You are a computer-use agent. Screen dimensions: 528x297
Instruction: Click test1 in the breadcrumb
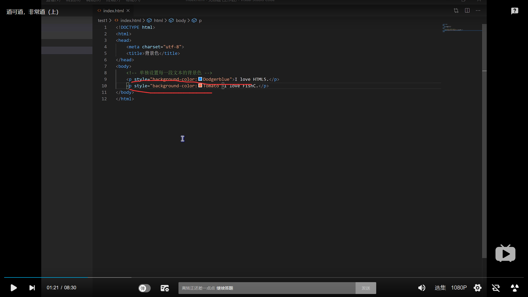(102, 20)
